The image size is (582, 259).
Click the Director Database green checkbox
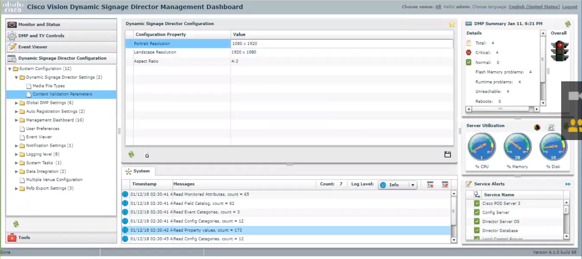click(477, 230)
